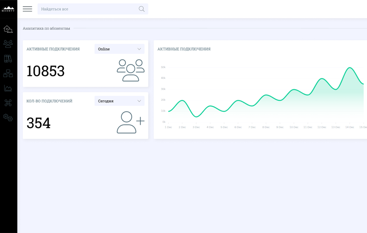The image size is (367, 233).
Task: Open the analytics chart sidebar icon
Action: pos(8,88)
